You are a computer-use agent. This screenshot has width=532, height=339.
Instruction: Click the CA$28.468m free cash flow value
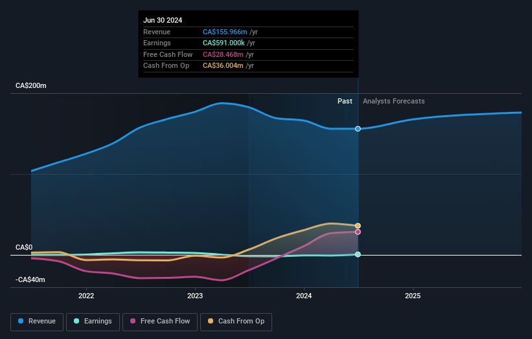(223, 54)
